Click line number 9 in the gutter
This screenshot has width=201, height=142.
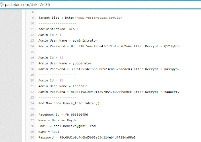tap(34, 18)
